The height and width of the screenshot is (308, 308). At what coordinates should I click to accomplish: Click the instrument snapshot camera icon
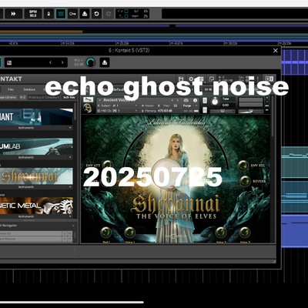click(186, 100)
